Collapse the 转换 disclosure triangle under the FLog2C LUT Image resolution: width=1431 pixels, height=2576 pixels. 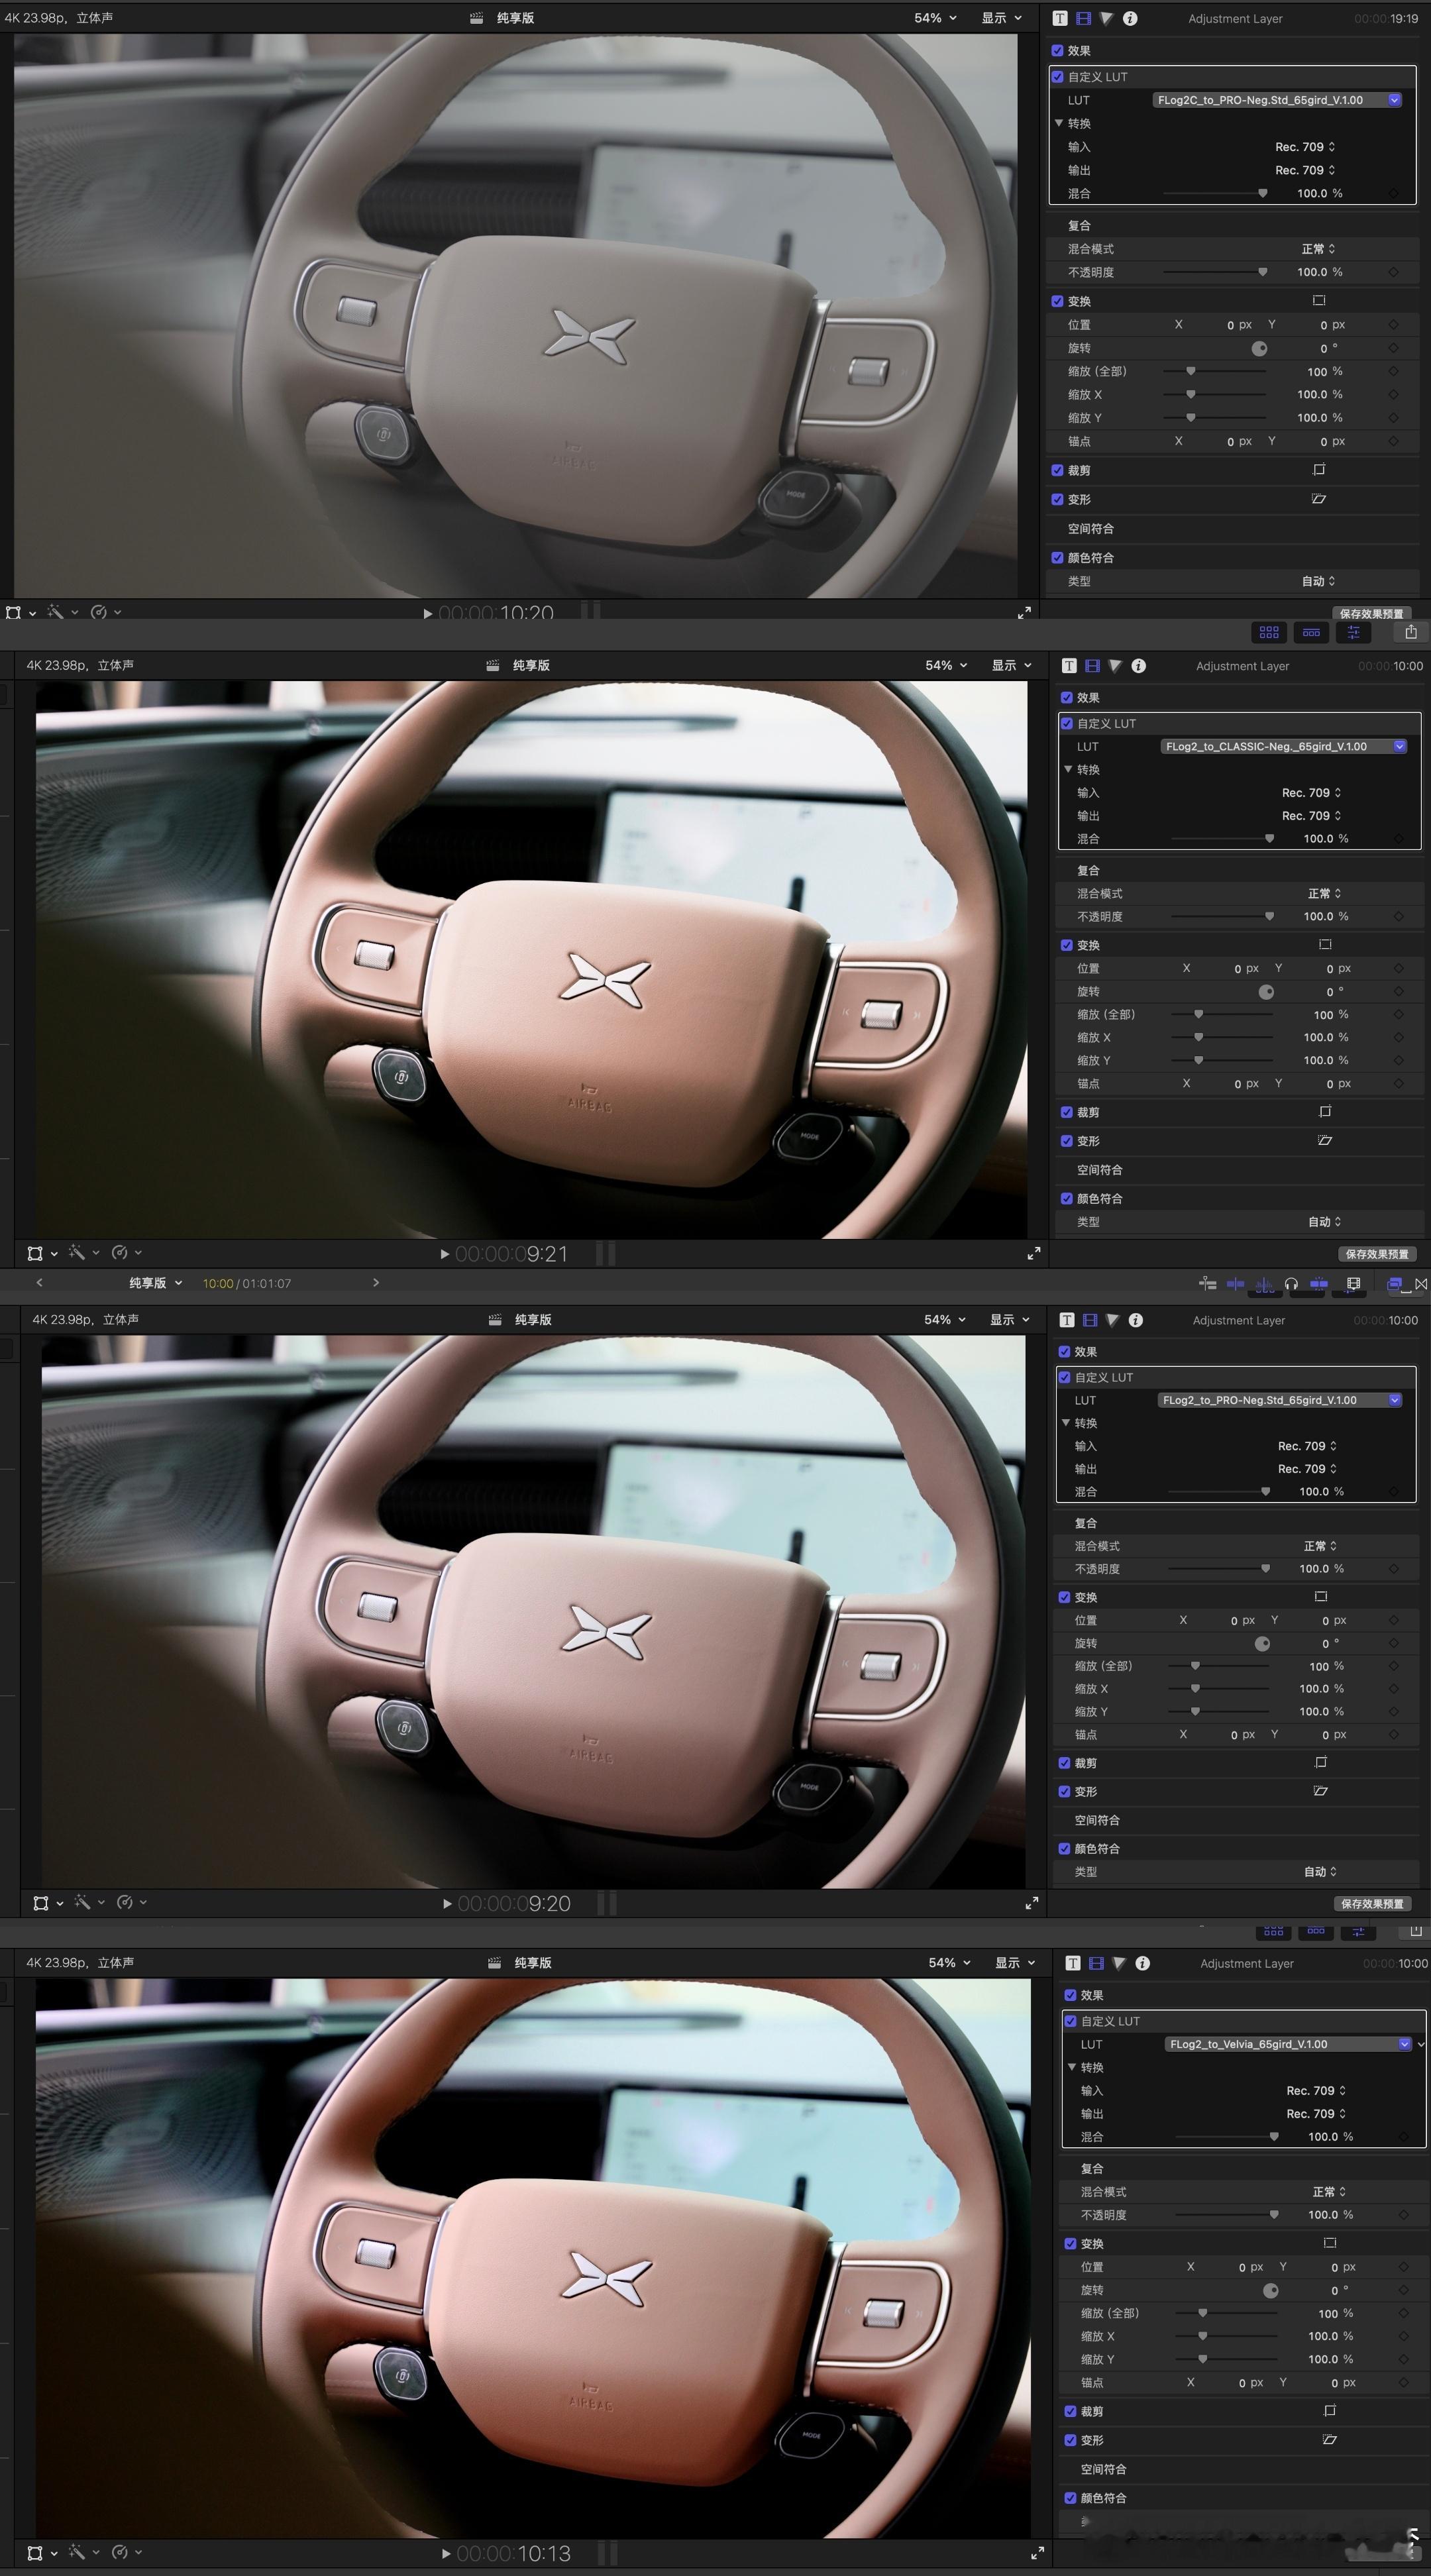coord(1059,123)
